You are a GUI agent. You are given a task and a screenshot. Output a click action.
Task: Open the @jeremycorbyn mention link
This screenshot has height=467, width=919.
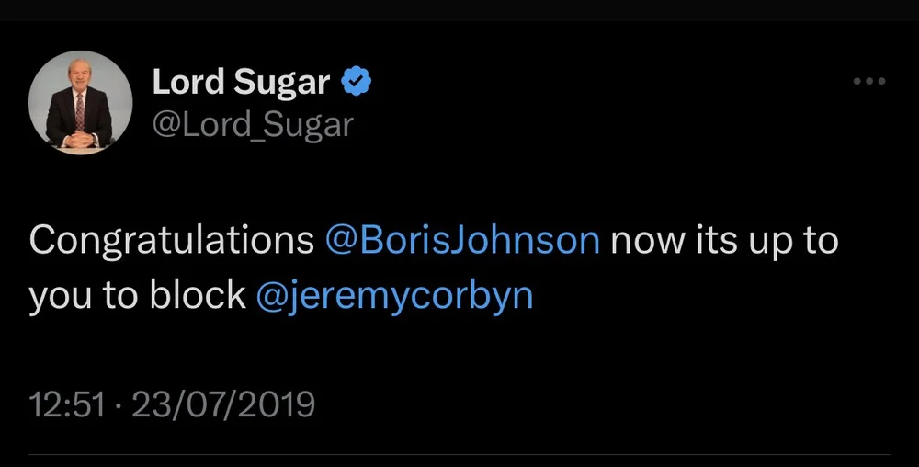coord(394,296)
